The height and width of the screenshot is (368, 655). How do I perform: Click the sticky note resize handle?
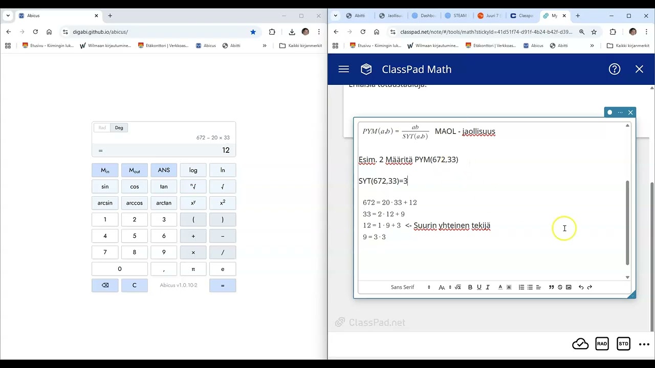pyautogui.click(x=632, y=294)
